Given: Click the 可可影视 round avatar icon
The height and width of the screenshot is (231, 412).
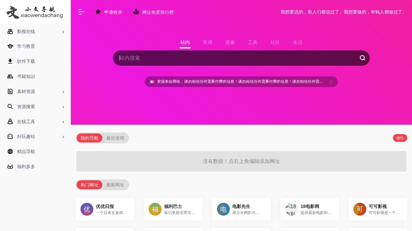Looking at the screenshot, I should pos(360,209).
